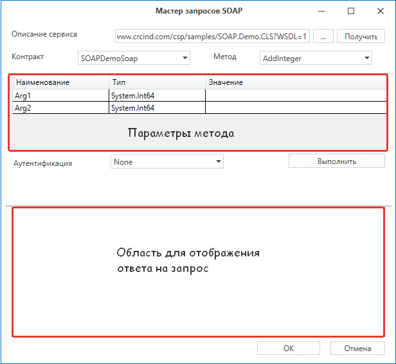Select the Arg1 name cell
Image resolution: width=396 pixels, height=364 pixels.
click(61, 96)
